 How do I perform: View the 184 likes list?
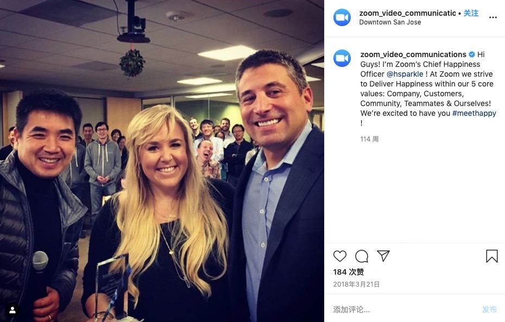[349, 272]
